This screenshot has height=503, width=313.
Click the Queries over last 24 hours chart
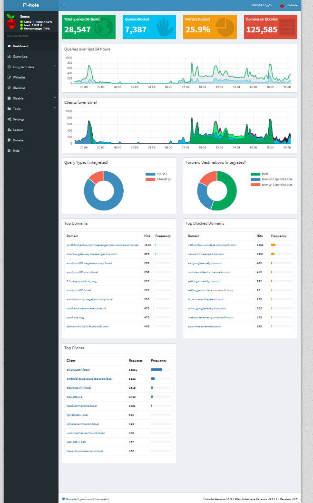179,70
